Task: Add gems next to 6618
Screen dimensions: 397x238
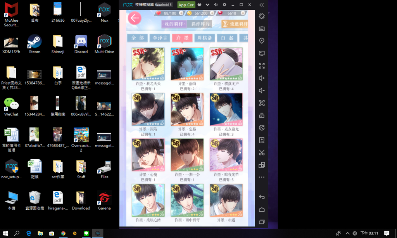Action: (x=243, y=13)
